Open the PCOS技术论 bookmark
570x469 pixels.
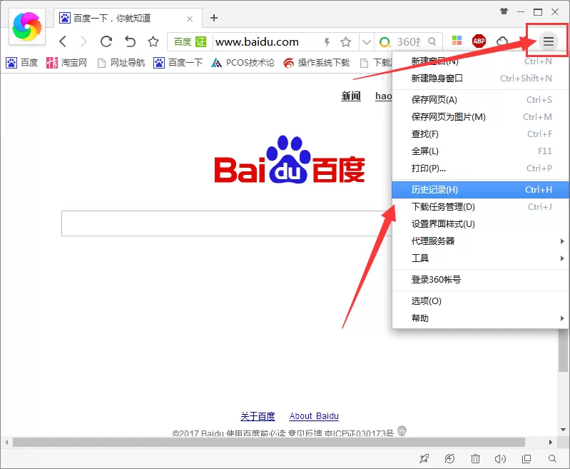pyautogui.click(x=243, y=63)
